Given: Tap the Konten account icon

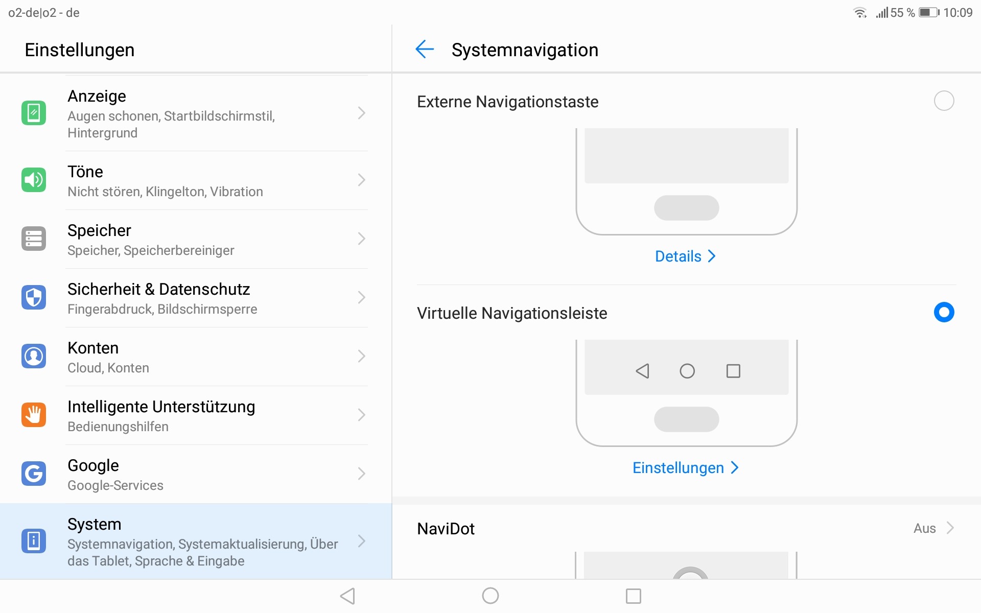Looking at the screenshot, I should coord(34,356).
